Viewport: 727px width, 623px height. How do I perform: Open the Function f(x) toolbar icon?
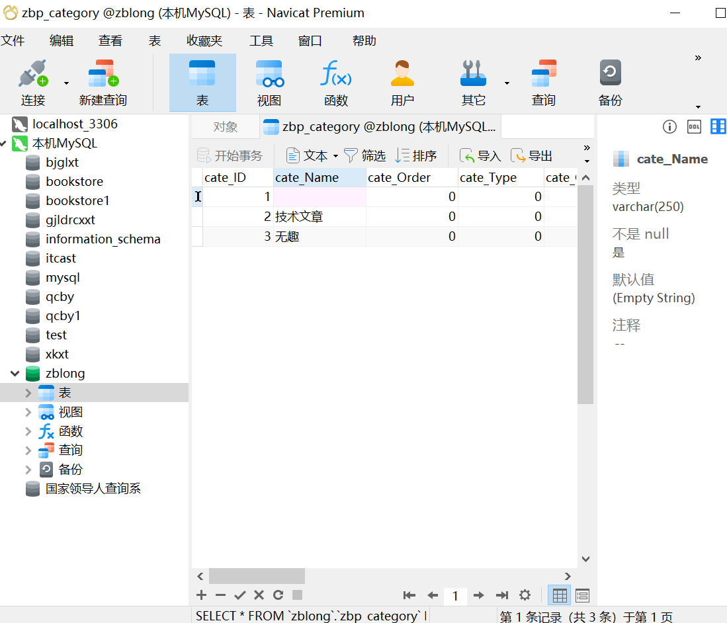point(335,73)
